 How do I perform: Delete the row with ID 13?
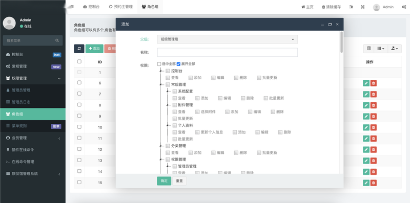pos(374,161)
